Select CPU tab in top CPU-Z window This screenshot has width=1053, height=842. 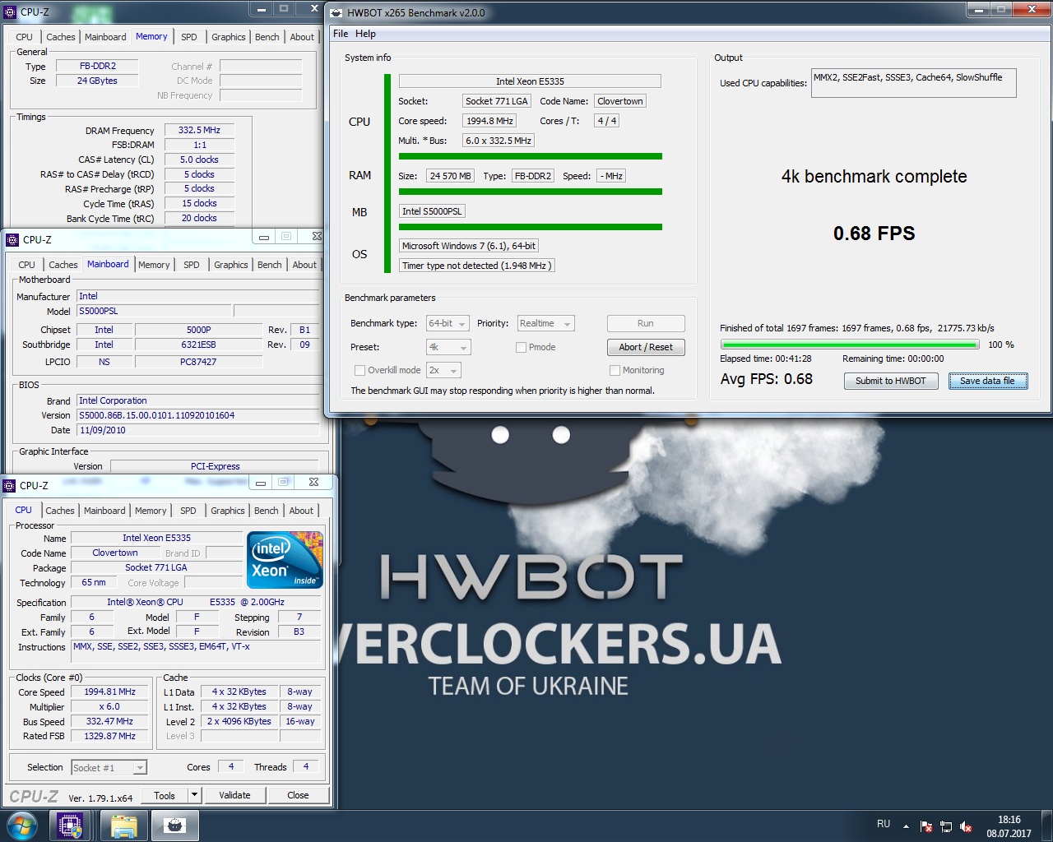coord(25,37)
